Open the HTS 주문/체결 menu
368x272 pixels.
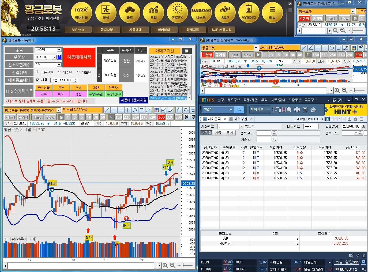(250, 100)
